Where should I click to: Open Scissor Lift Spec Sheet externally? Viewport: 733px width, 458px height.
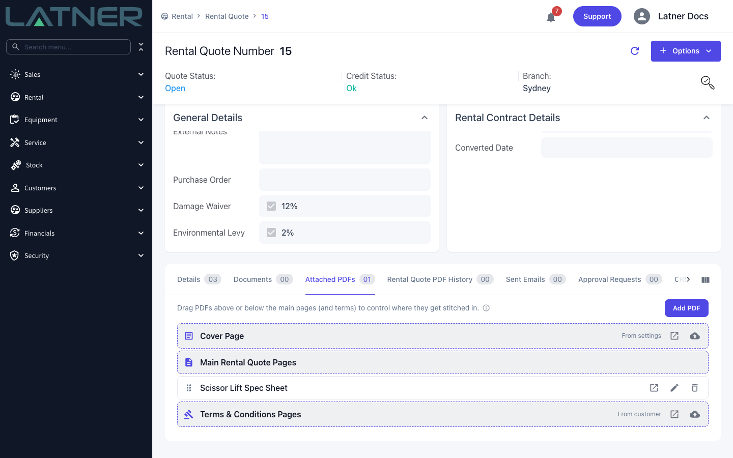[x=654, y=388]
